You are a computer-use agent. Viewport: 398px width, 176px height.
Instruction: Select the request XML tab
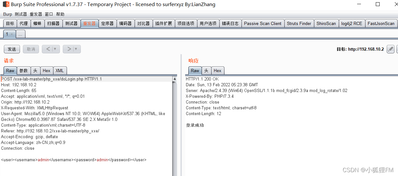[x=60, y=71]
